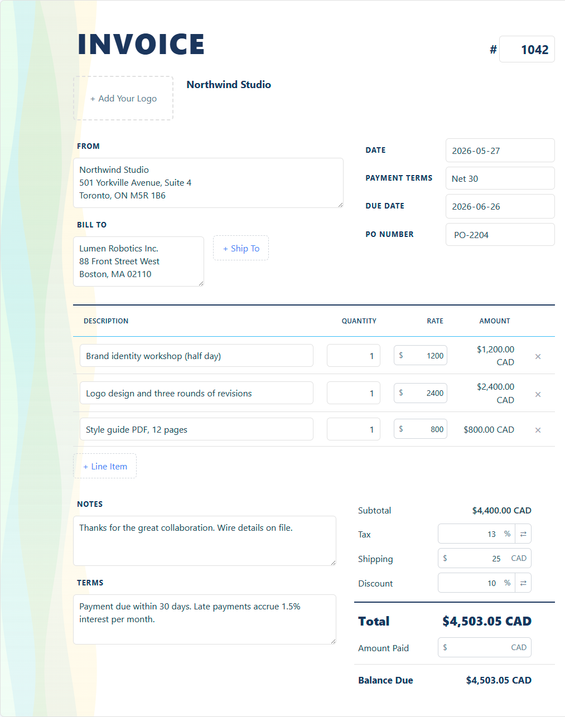Add a new Line Item
The image size is (565, 717).
pyautogui.click(x=105, y=466)
